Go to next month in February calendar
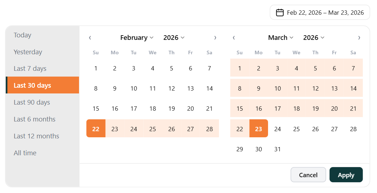Image resolution: width=377 pixels, height=193 pixels. [215, 38]
